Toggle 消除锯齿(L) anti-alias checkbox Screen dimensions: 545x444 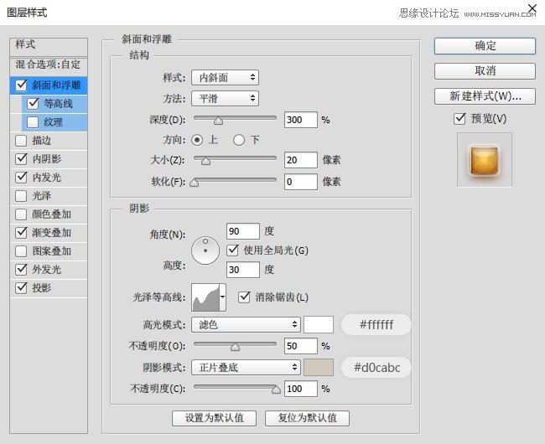pos(244,297)
